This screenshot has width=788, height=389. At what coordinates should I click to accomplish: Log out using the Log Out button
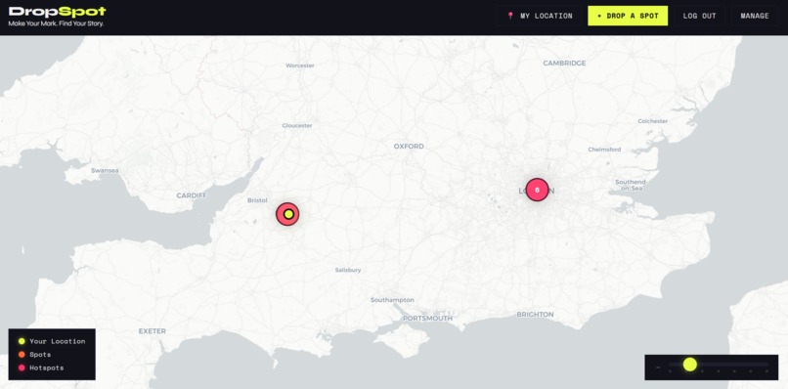click(x=699, y=16)
